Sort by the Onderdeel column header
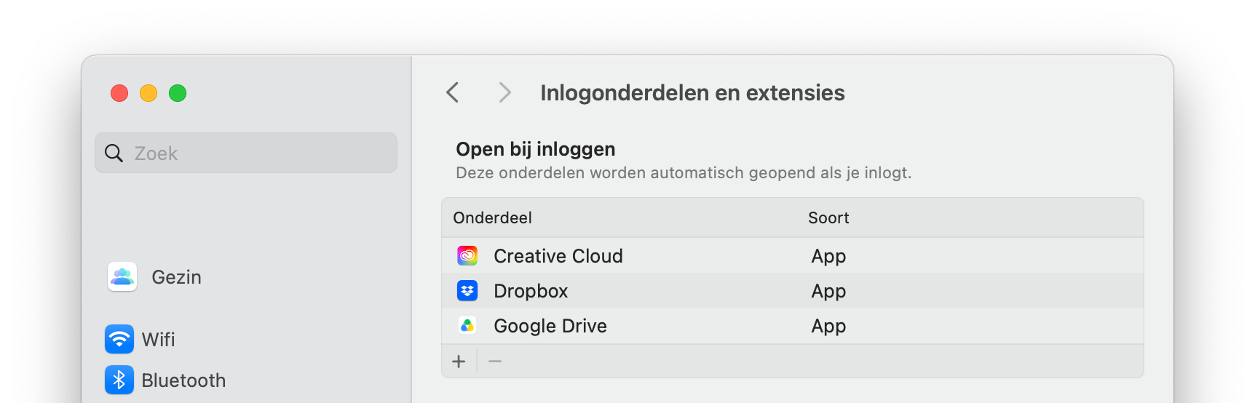 (493, 218)
